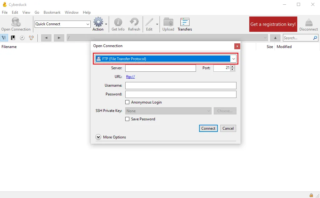Open the Help menu
Image resolution: width=320 pixels, height=198 pixels.
coord(87,12)
